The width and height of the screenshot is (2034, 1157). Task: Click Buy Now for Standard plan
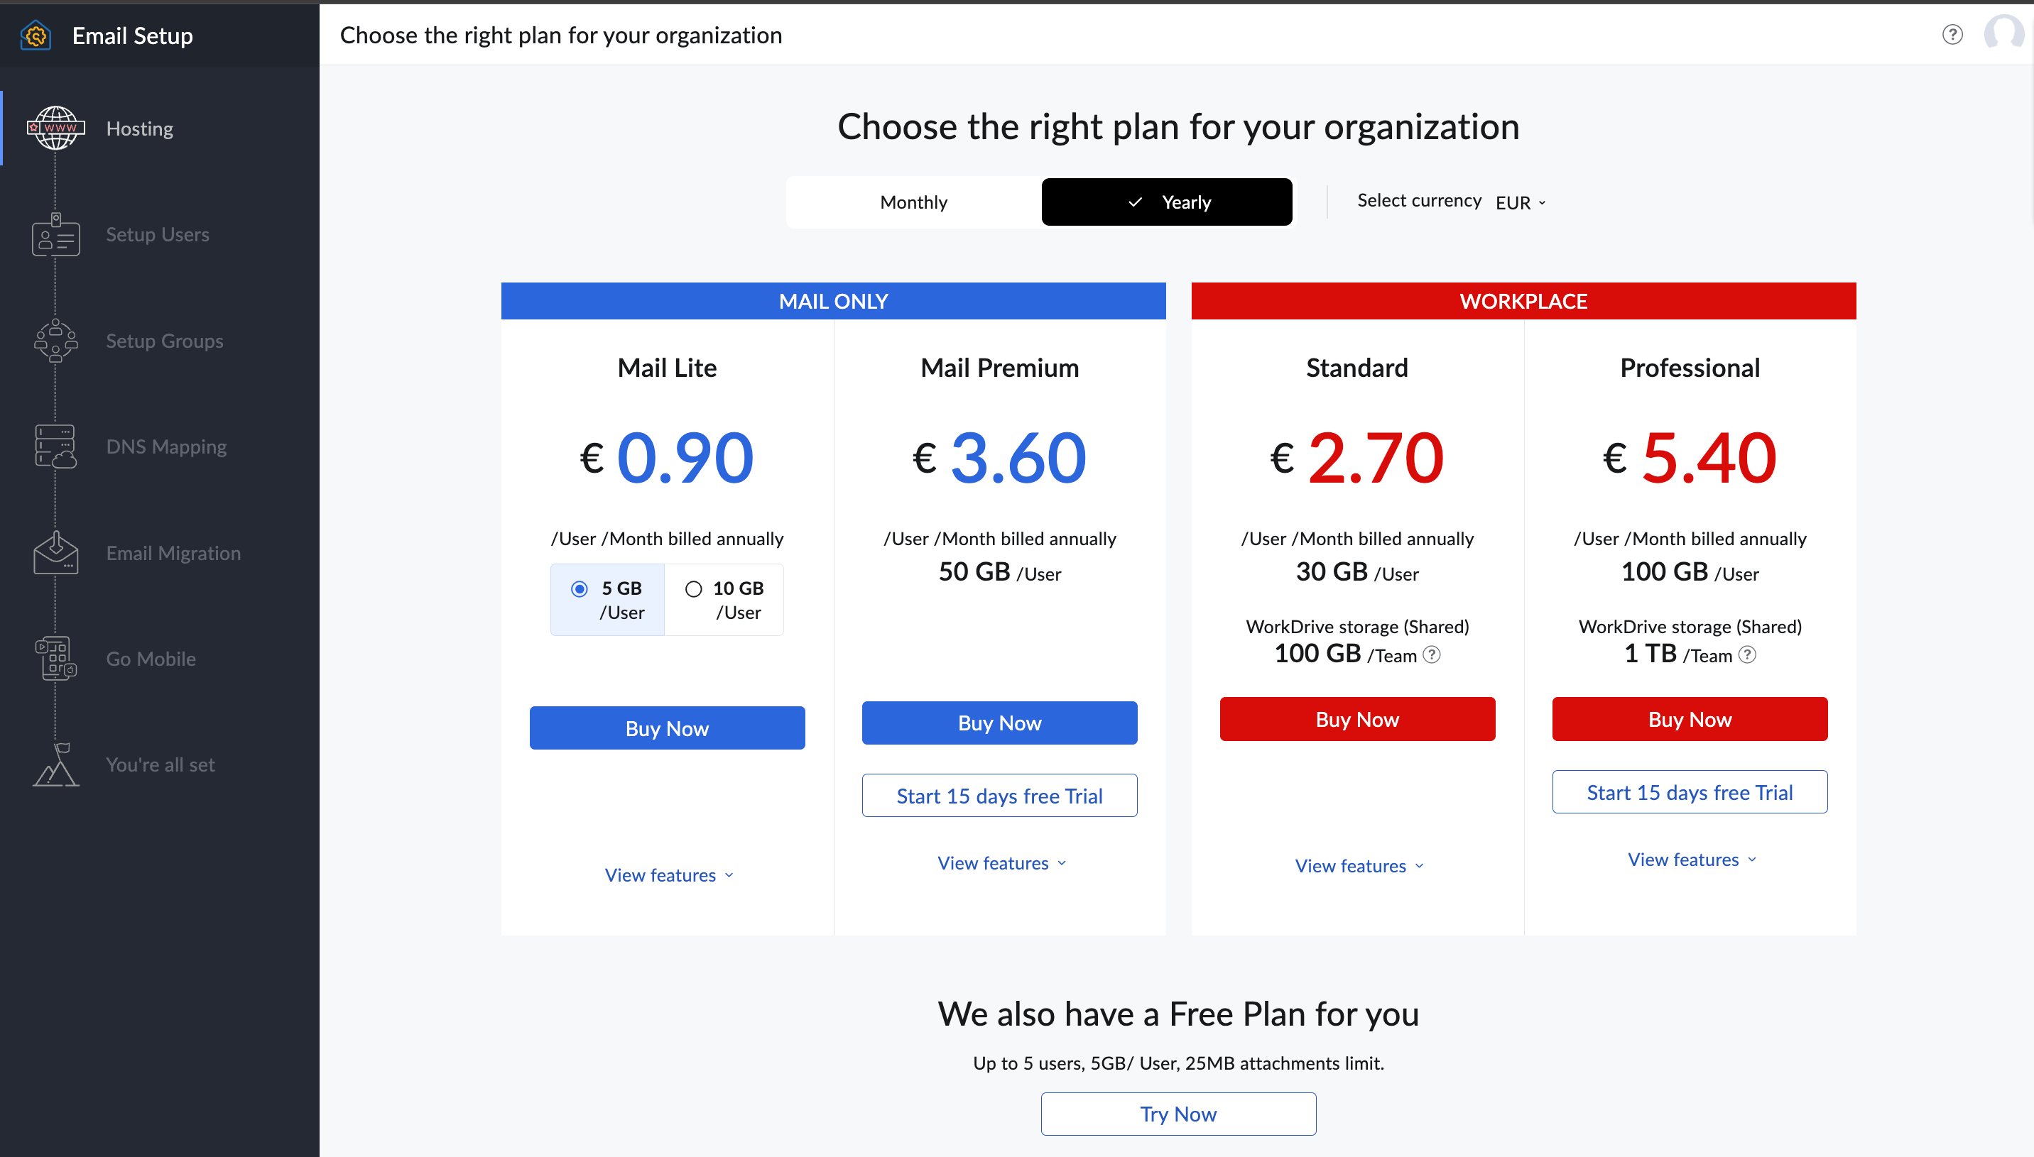(1356, 719)
